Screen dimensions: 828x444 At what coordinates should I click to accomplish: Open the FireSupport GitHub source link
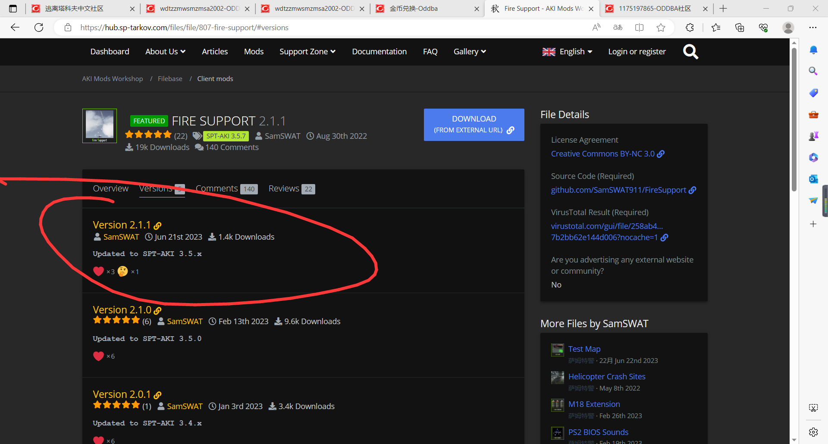pyautogui.click(x=618, y=190)
